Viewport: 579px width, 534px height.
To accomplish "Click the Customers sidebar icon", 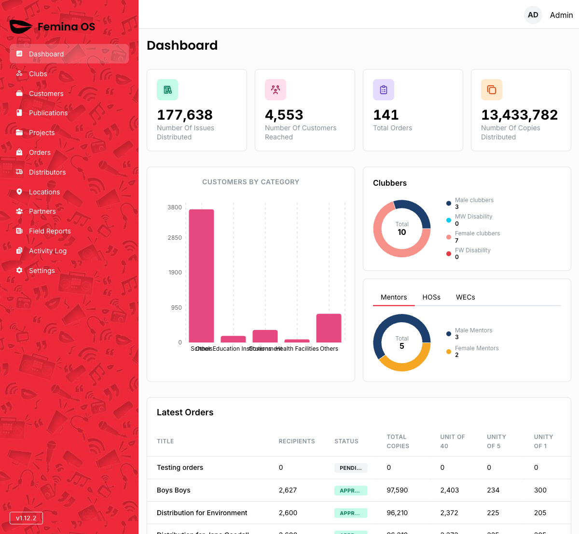I will (x=19, y=94).
